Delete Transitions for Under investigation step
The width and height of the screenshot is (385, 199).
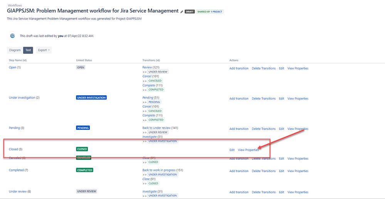pos(264,99)
